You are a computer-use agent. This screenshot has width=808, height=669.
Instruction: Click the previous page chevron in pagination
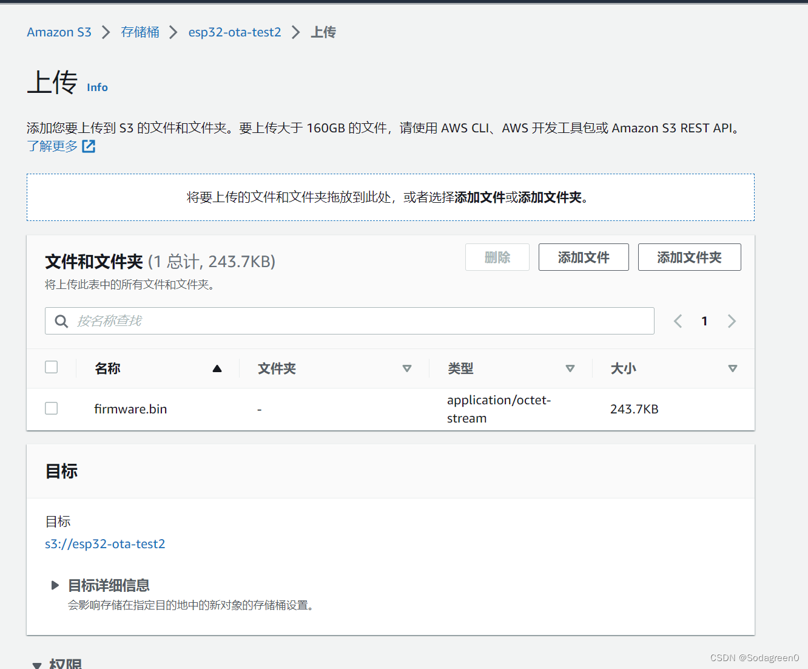tap(678, 321)
